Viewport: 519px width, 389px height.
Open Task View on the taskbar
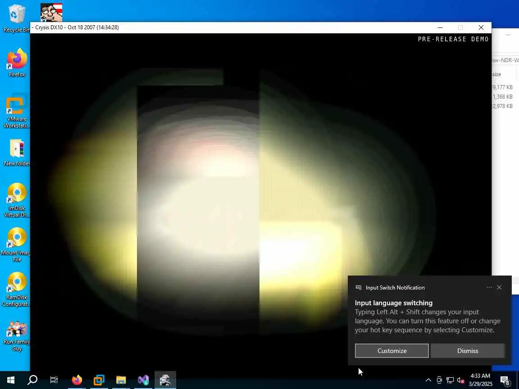point(54,380)
